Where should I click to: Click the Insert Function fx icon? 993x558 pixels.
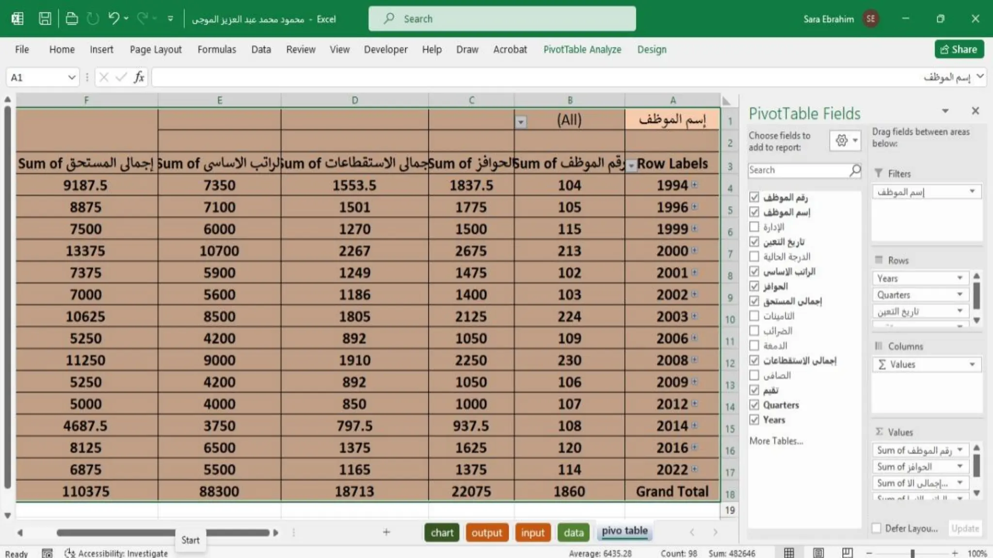tap(139, 77)
